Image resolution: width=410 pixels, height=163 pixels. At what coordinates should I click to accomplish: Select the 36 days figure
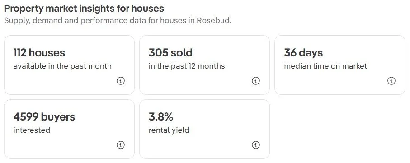click(303, 53)
